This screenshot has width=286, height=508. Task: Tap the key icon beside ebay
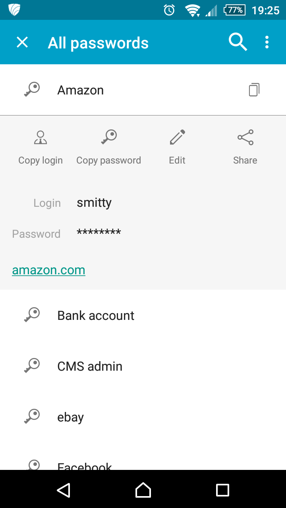32,417
